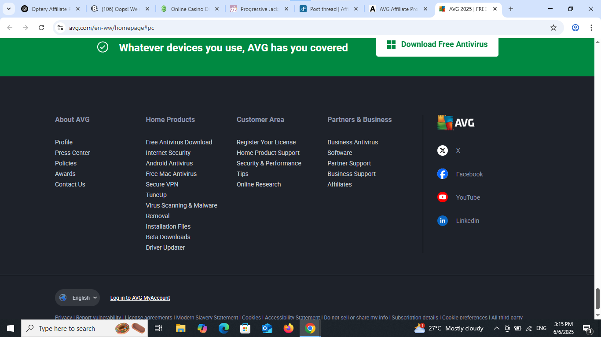
Task: Open Chrome's three-dot menu
Action: (x=591, y=28)
